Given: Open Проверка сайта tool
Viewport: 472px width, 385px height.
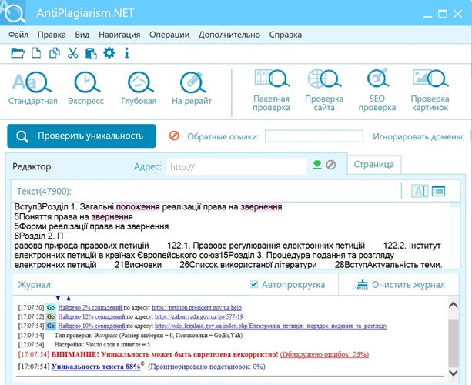Looking at the screenshot, I should (x=324, y=90).
